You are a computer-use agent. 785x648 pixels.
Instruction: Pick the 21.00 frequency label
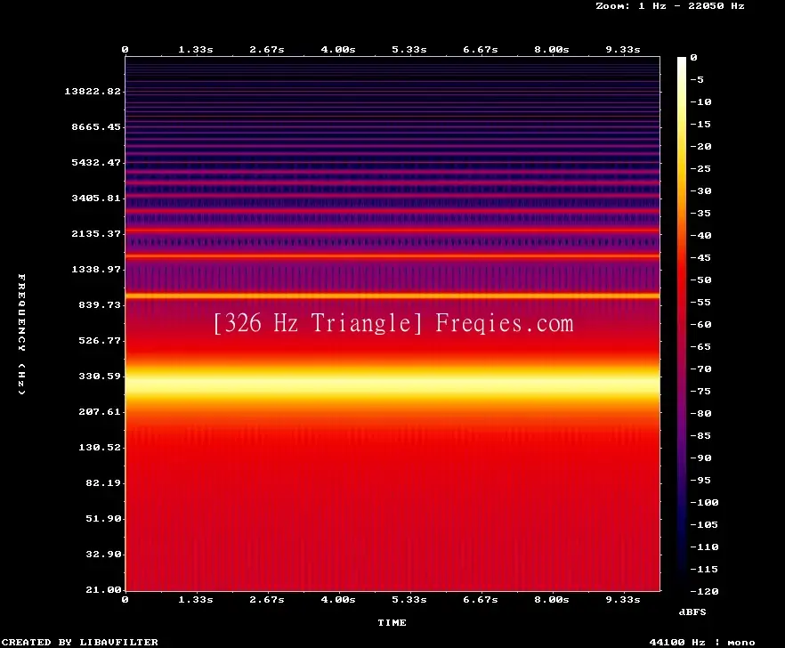pos(103,589)
